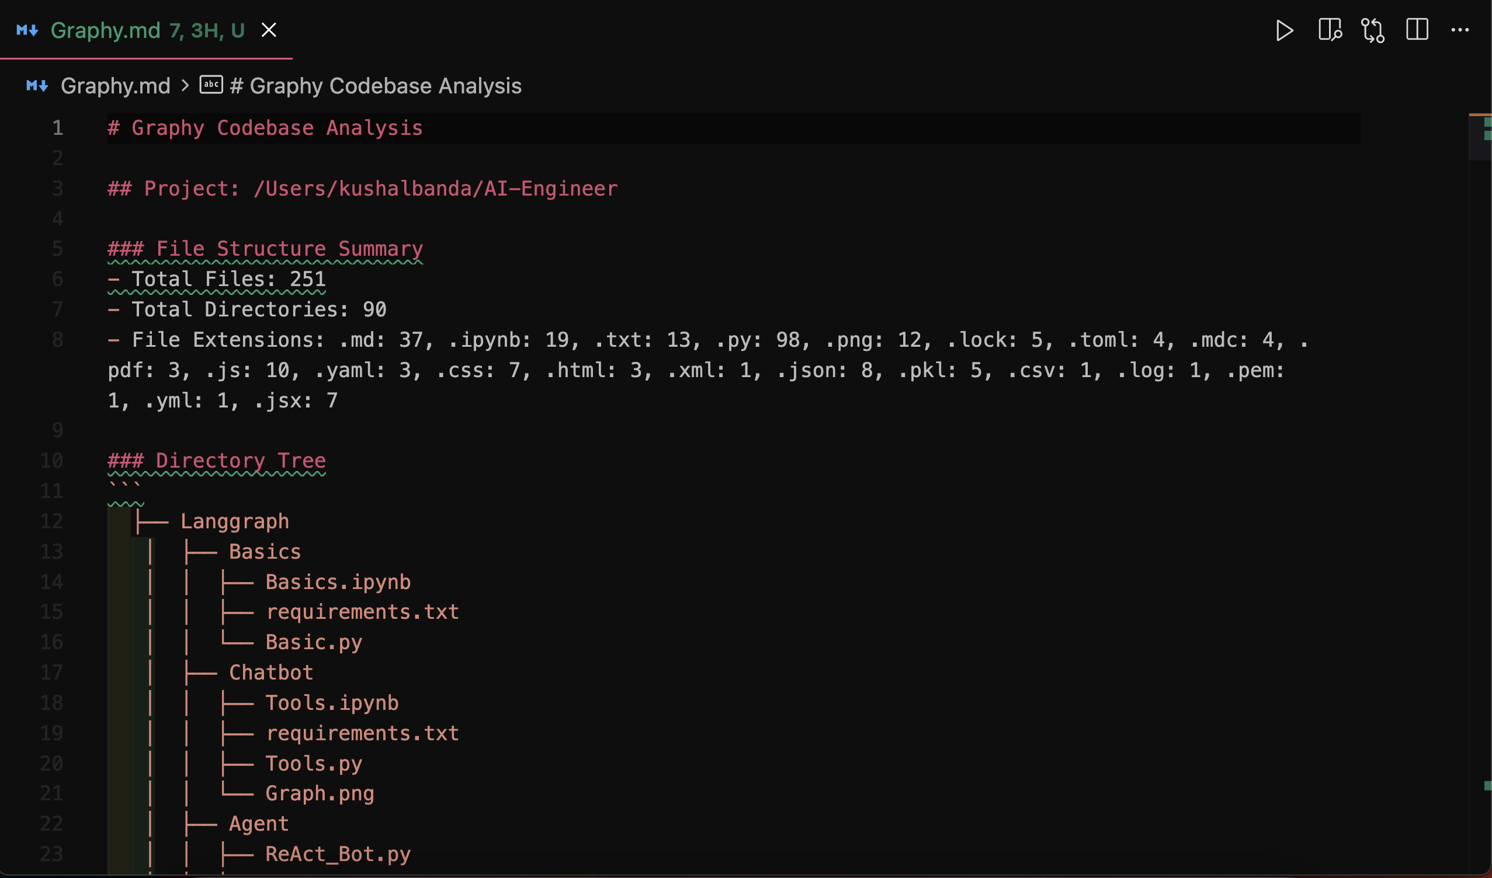Image resolution: width=1492 pixels, height=878 pixels.
Task: Split the editor to the right
Action: [x=1417, y=30]
